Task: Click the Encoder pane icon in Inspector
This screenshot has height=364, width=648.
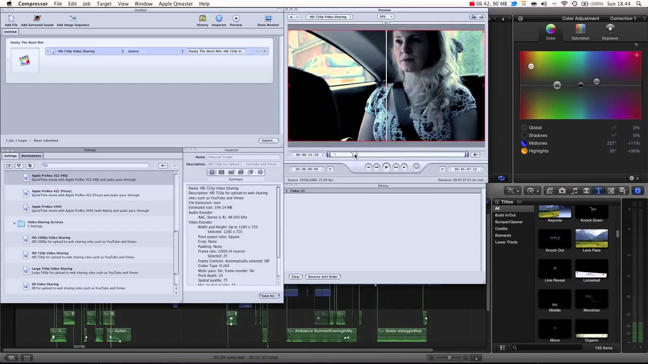Action: click(221, 172)
